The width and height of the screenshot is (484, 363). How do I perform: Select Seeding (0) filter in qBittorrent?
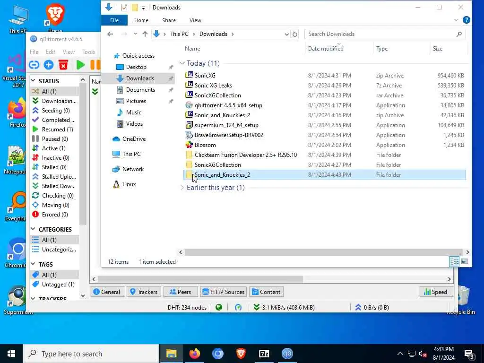[55, 111]
